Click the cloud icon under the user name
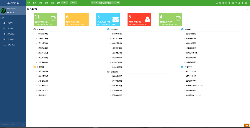 (x=8, y=12)
